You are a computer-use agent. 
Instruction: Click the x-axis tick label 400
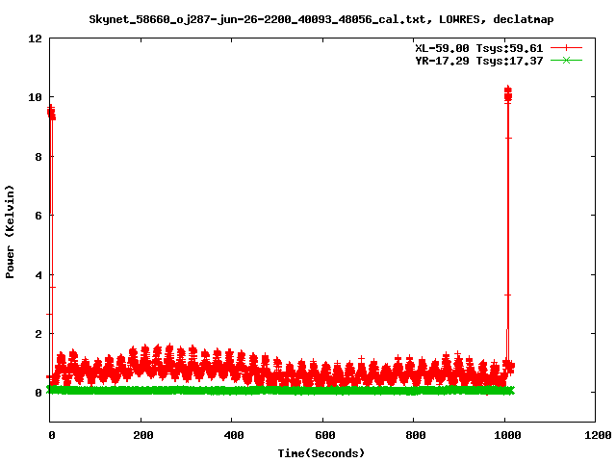[x=234, y=435]
